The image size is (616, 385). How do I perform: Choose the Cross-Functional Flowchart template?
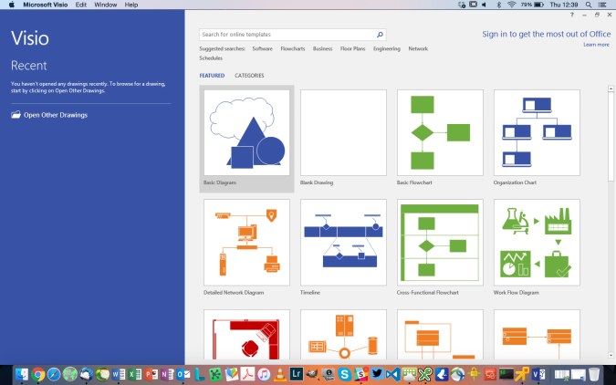[x=440, y=243]
